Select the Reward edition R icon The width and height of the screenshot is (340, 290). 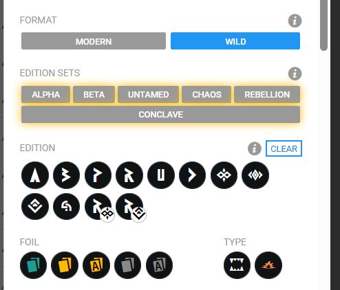pos(129,175)
